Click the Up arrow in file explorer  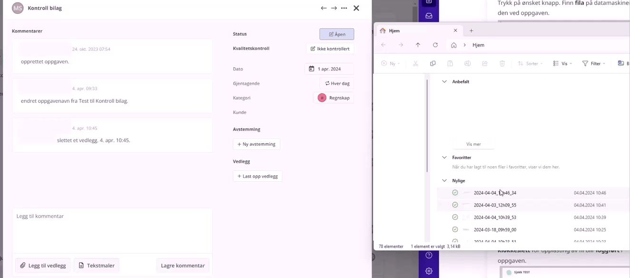[418, 45]
